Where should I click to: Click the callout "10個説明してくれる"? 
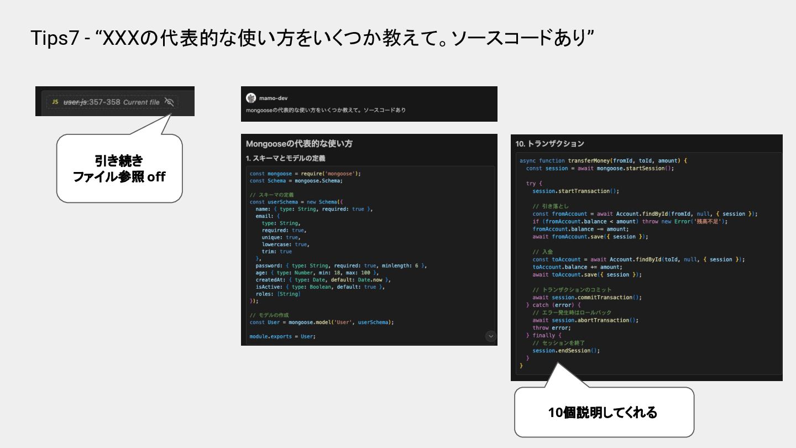coord(604,412)
